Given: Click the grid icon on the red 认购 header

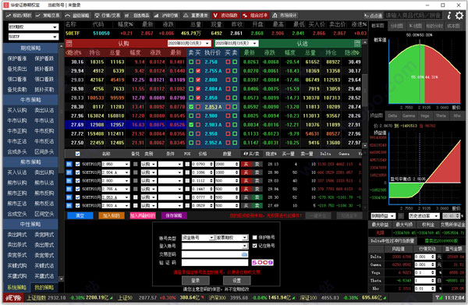Looking at the screenshot, I should tap(69, 44).
